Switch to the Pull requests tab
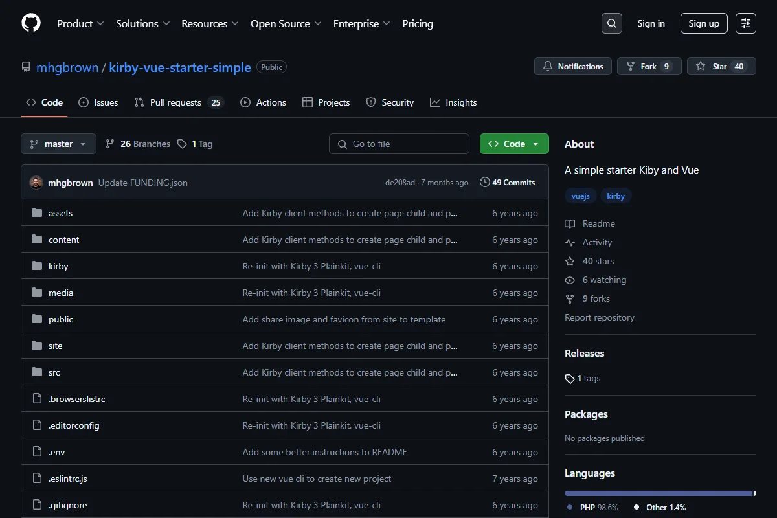The height and width of the screenshot is (518, 777). pos(179,102)
